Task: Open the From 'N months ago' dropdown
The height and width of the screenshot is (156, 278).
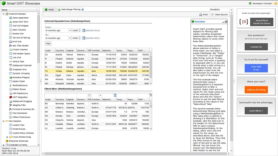Action: (x=70, y=31)
